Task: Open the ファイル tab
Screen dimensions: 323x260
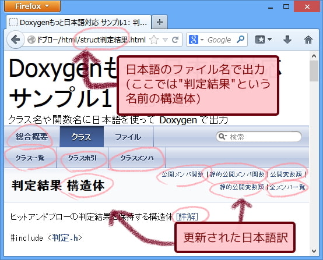Action: (128, 137)
